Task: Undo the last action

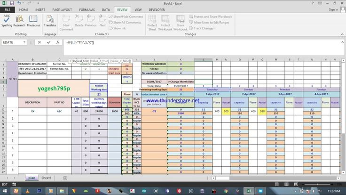Action: [19, 3]
